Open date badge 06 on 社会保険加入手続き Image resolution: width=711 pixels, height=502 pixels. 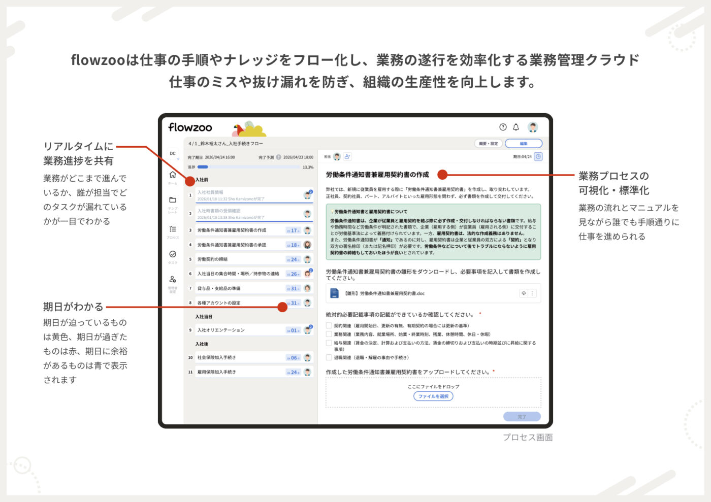pyautogui.click(x=294, y=358)
